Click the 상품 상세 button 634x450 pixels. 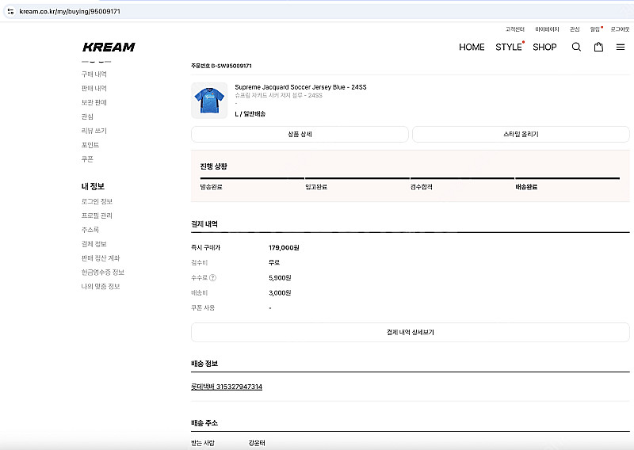point(300,134)
